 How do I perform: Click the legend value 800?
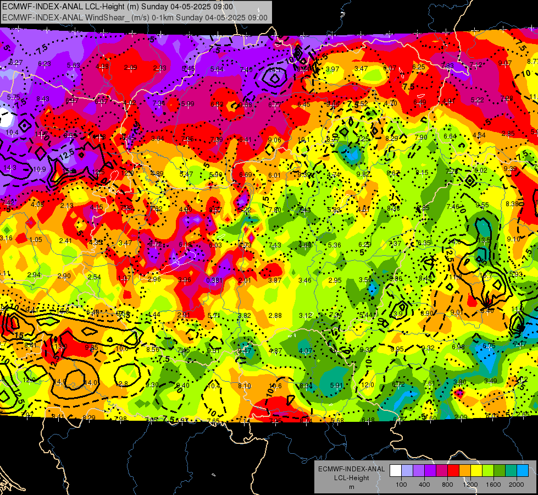pyautogui.click(x=447, y=485)
